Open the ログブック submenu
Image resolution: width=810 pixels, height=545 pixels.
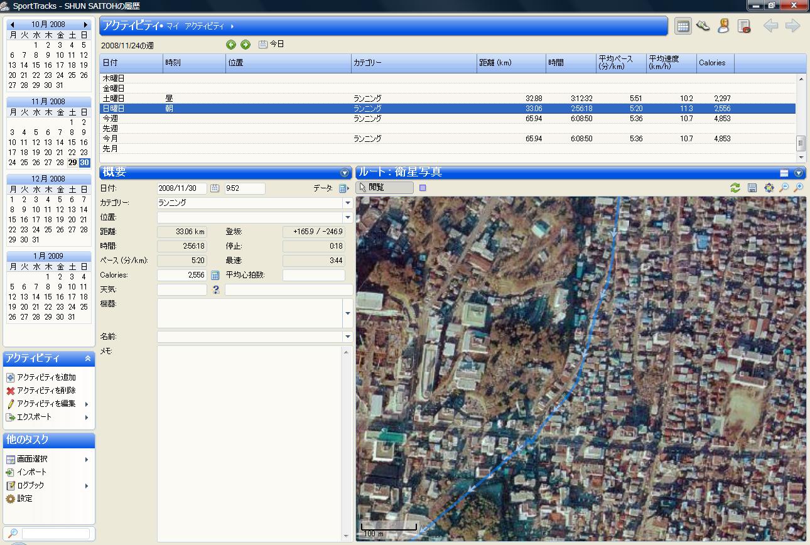(x=48, y=485)
